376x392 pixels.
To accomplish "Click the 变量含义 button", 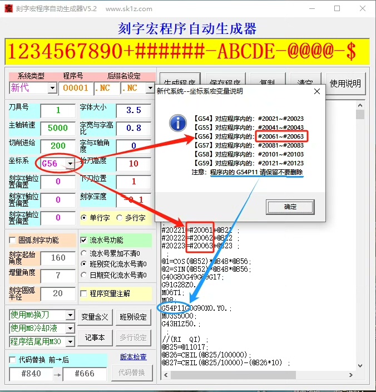I will click(95, 317).
